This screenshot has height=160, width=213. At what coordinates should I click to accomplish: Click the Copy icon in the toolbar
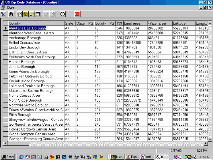coord(3,14)
